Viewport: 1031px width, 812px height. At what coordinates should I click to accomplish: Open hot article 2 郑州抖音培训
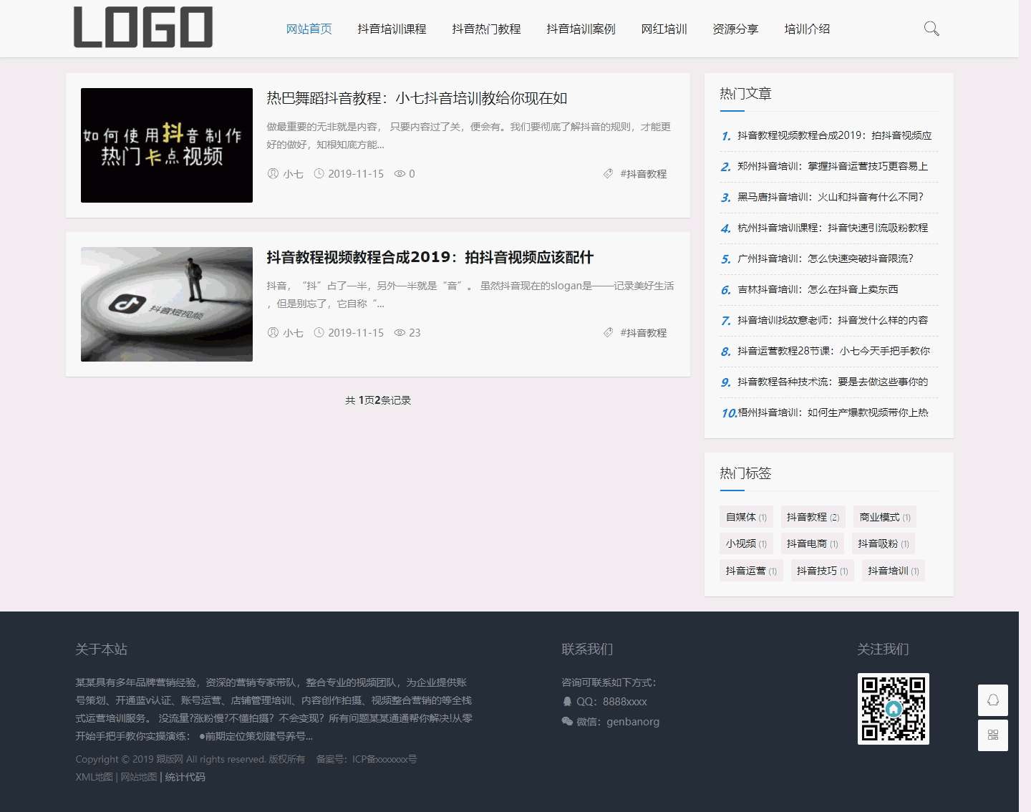(833, 166)
